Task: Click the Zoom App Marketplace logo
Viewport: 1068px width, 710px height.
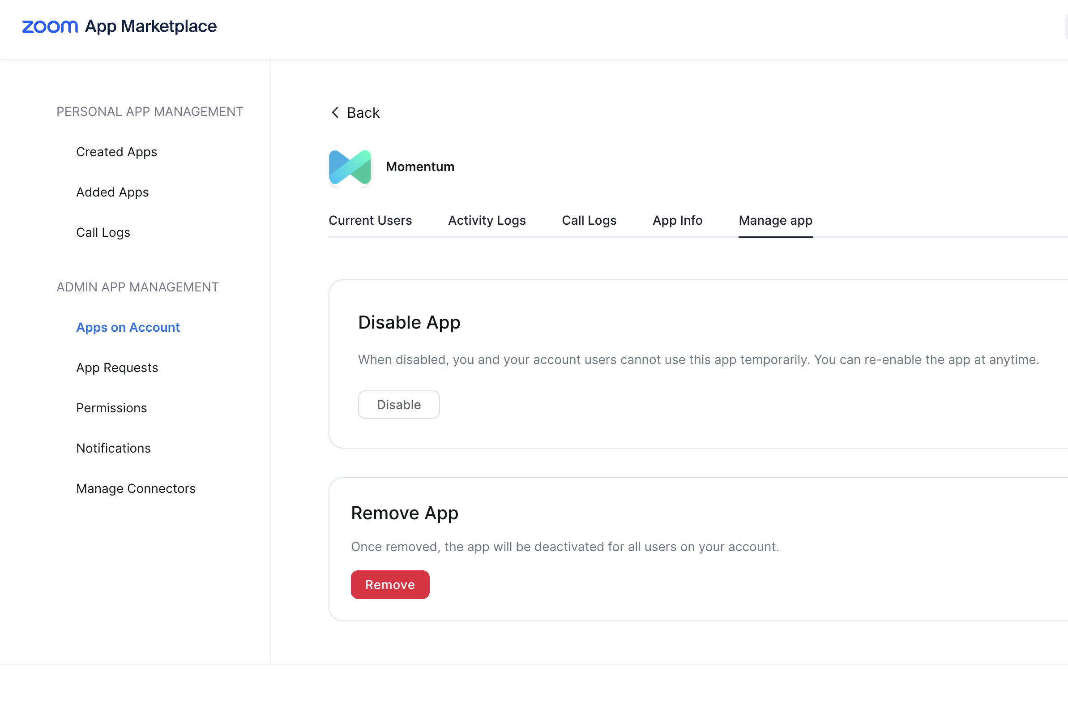Action: tap(120, 27)
